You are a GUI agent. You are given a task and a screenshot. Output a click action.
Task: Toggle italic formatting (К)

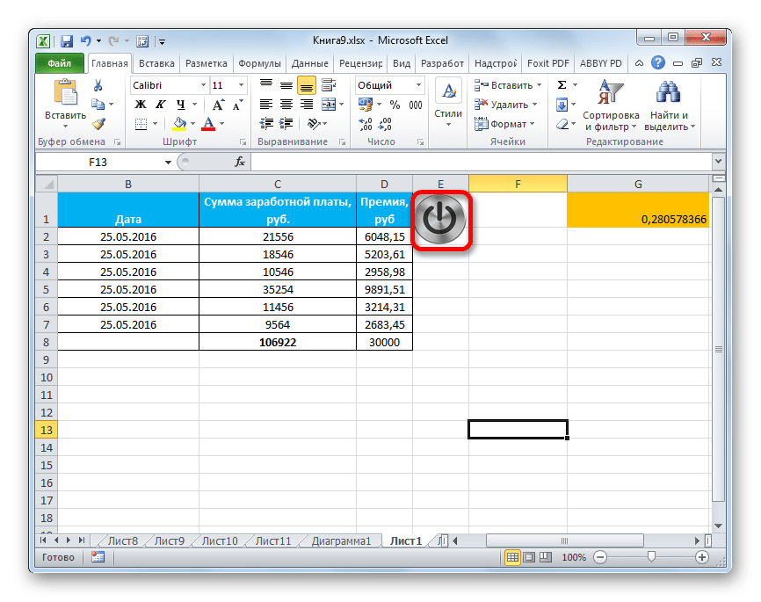[x=156, y=105]
